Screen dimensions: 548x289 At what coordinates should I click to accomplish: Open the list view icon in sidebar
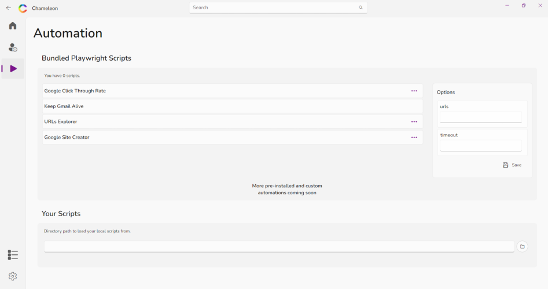(13, 255)
